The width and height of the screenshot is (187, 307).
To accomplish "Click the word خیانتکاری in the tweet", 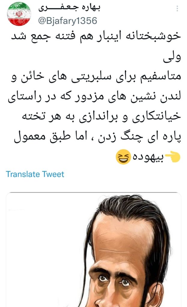I will 157,116.
